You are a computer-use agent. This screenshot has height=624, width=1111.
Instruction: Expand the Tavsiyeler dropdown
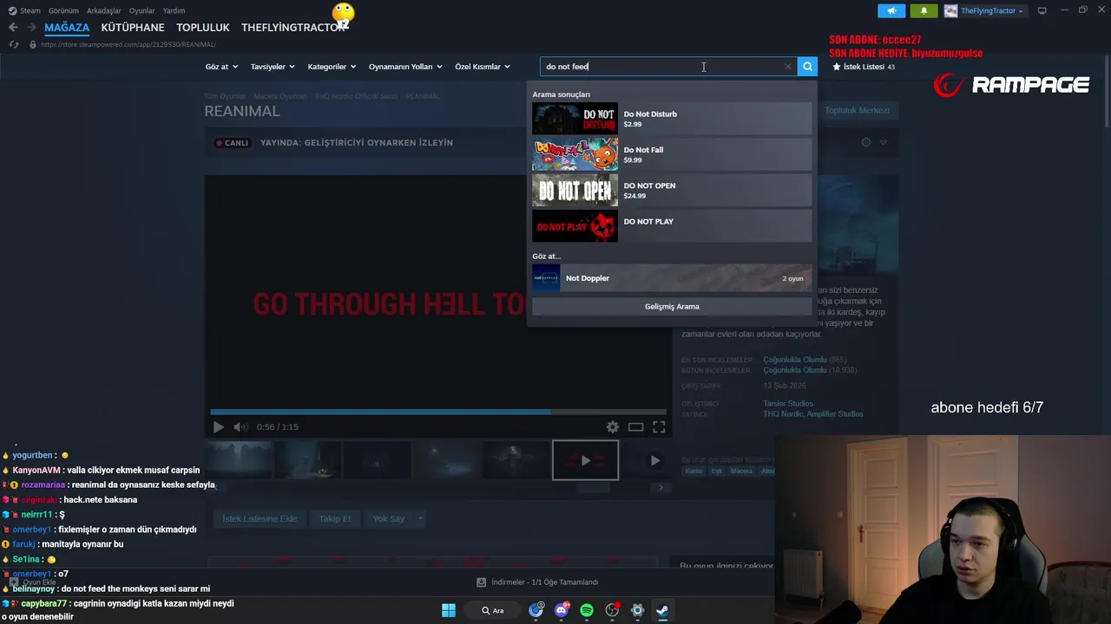(273, 67)
